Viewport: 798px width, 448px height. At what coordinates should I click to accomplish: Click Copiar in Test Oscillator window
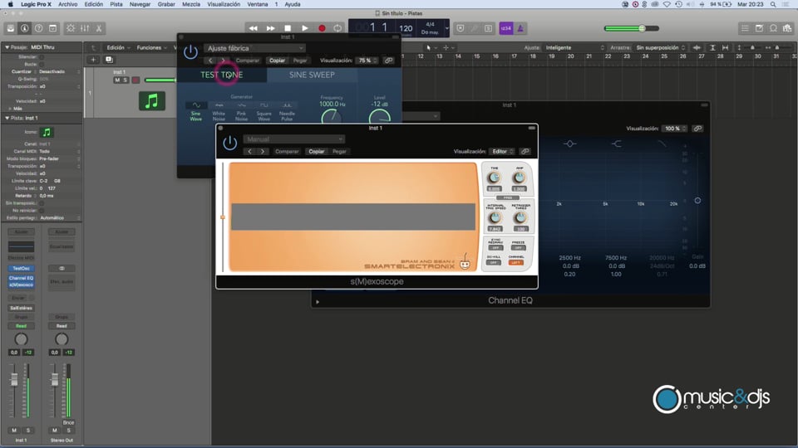click(x=277, y=61)
